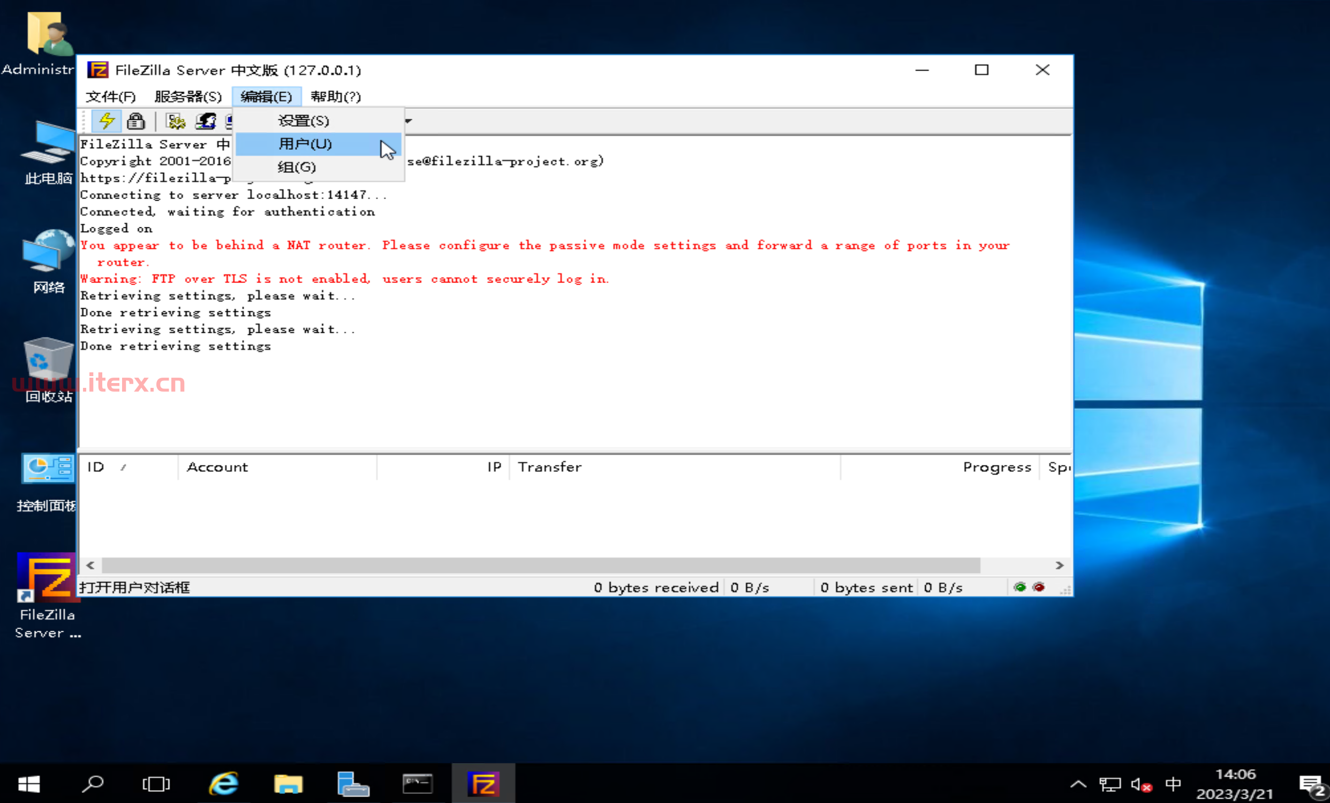This screenshot has height=803, width=1330.
Task: Launch Internet Explorer from the taskbar
Action: (223, 784)
